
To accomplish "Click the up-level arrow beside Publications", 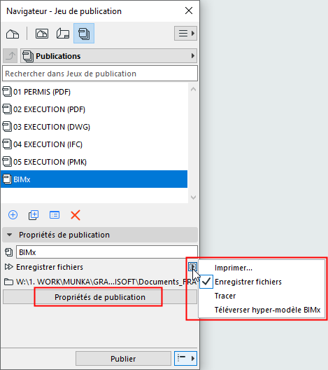I will tap(10, 56).
